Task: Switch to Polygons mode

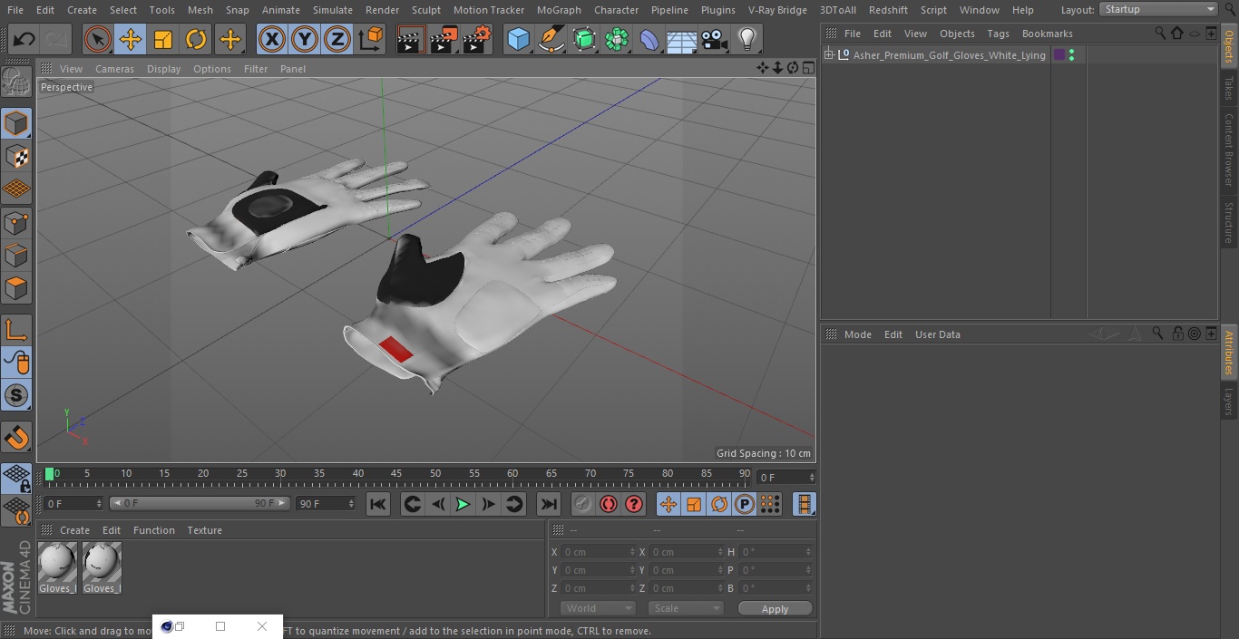Action: (16, 288)
